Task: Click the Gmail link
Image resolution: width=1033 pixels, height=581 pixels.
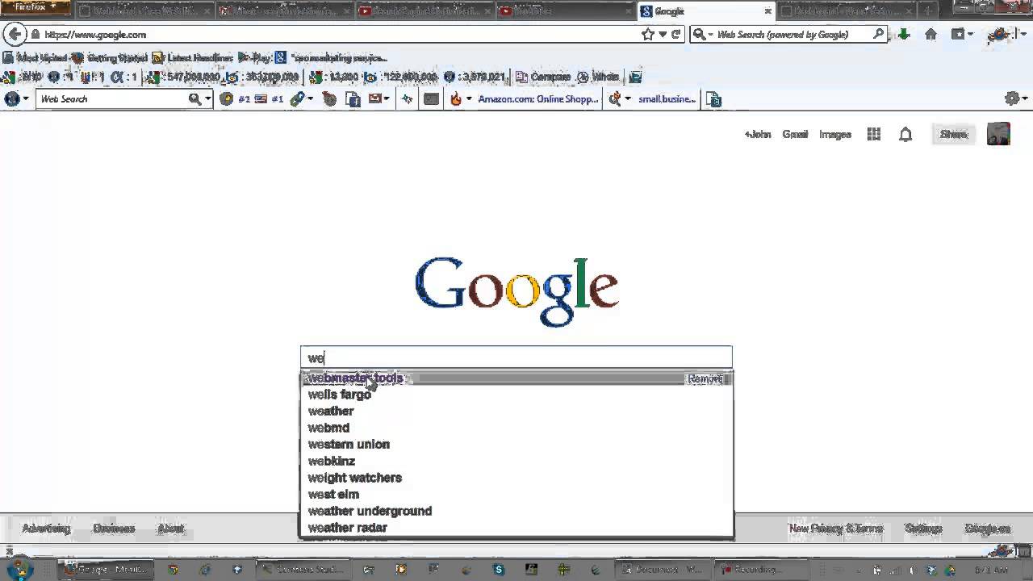Action: click(795, 135)
